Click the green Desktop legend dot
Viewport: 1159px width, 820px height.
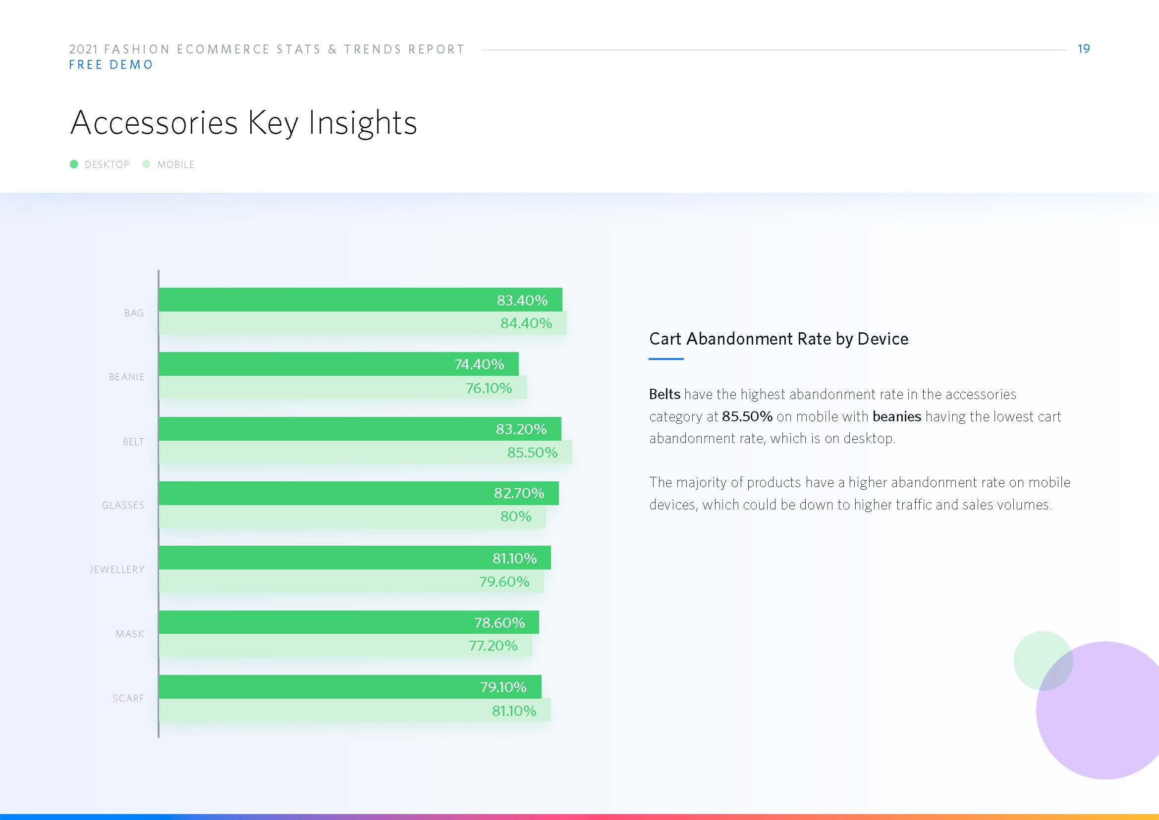point(74,164)
